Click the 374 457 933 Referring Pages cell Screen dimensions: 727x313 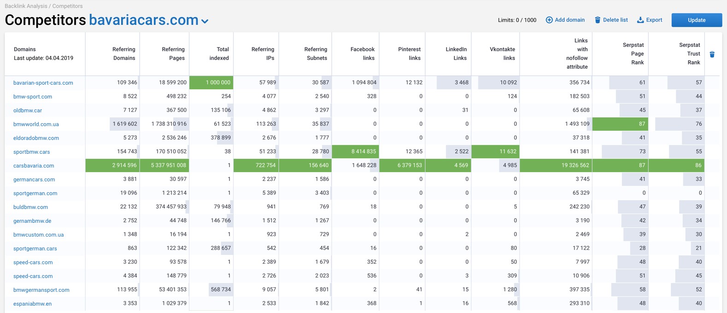(x=164, y=207)
